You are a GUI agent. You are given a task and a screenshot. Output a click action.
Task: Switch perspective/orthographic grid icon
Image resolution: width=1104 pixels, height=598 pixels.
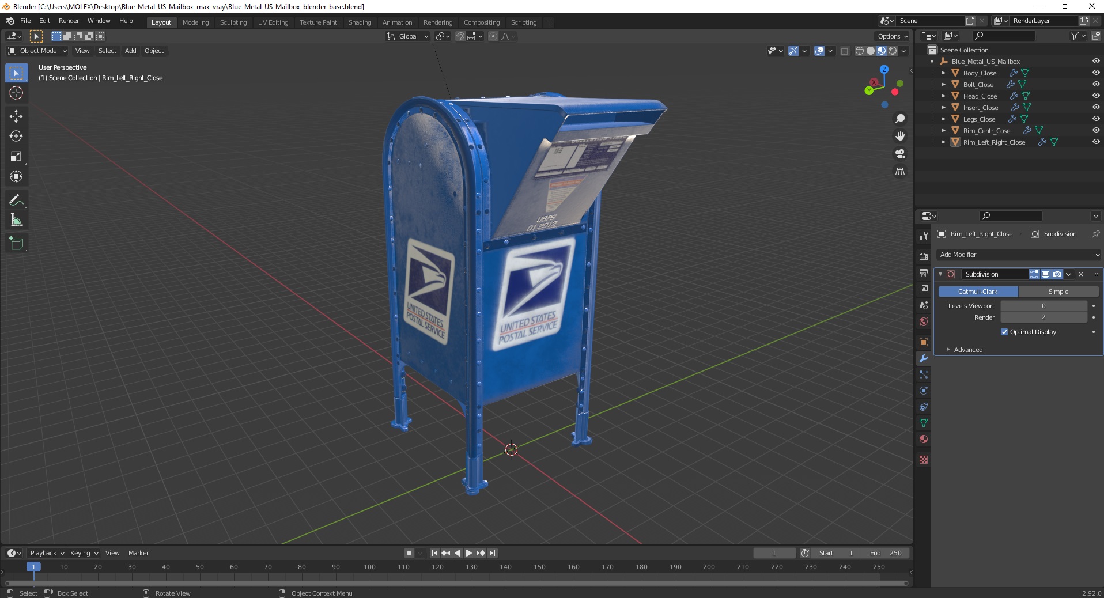[899, 171]
